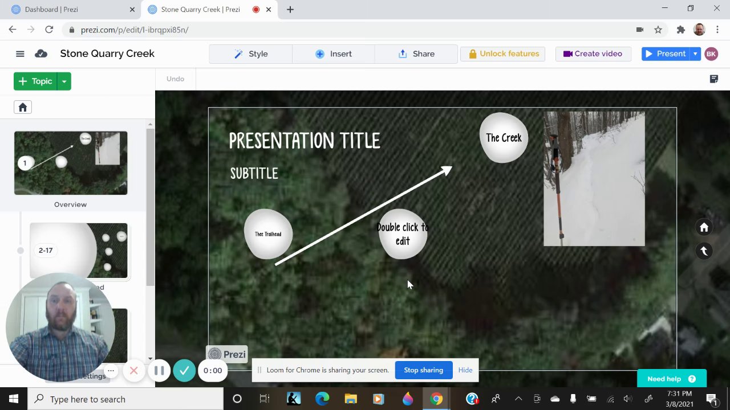This screenshot has width=730, height=410.
Task: Open the Share menu
Action: point(416,54)
